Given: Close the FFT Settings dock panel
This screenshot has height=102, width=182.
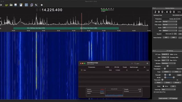Looking at the screenshot, I should point(153,51).
